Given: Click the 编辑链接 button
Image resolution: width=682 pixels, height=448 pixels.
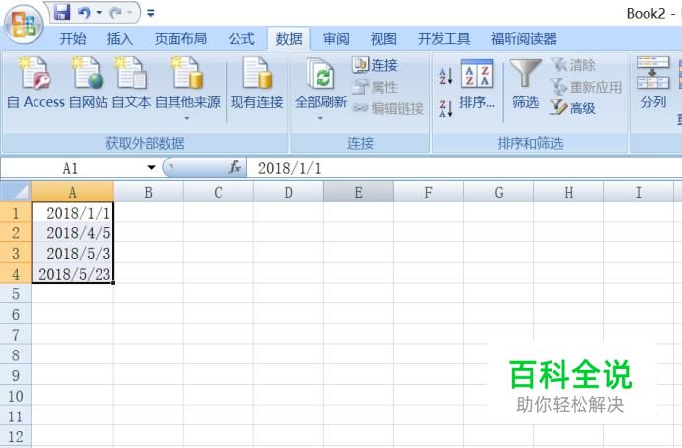Looking at the screenshot, I should [x=387, y=108].
